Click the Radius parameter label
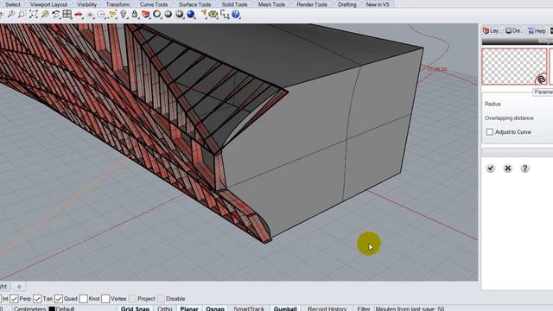 tap(493, 104)
